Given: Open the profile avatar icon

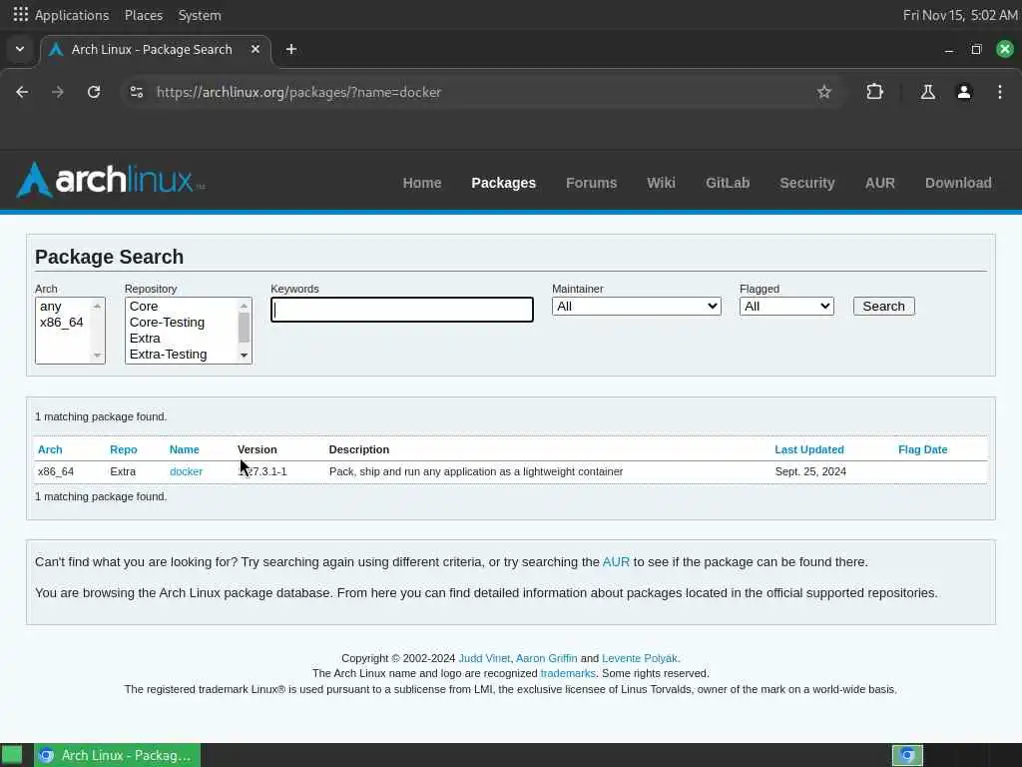Looking at the screenshot, I should tap(964, 92).
